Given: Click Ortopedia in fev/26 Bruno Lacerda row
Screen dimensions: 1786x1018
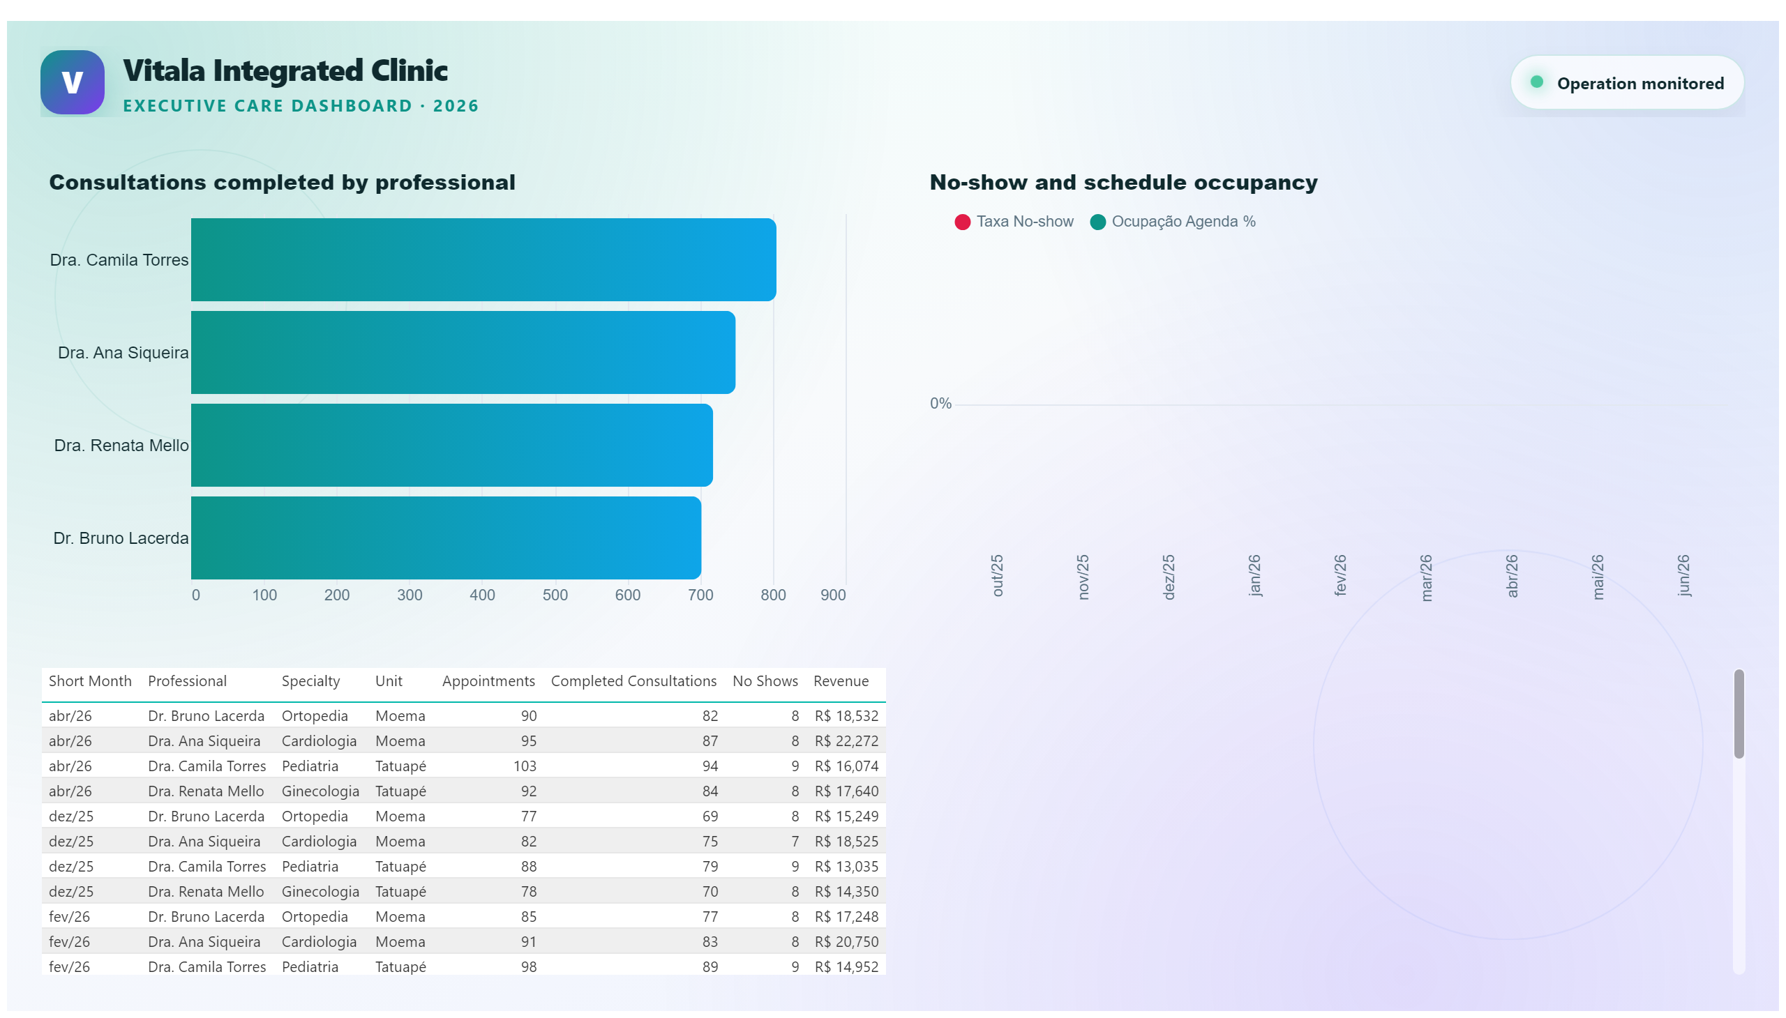Looking at the screenshot, I should (x=315, y=918).
